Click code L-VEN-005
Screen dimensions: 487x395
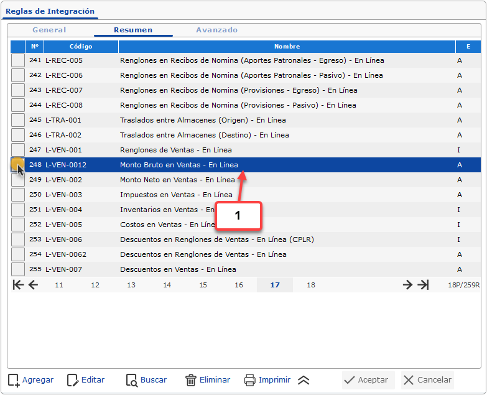(63, 225)
